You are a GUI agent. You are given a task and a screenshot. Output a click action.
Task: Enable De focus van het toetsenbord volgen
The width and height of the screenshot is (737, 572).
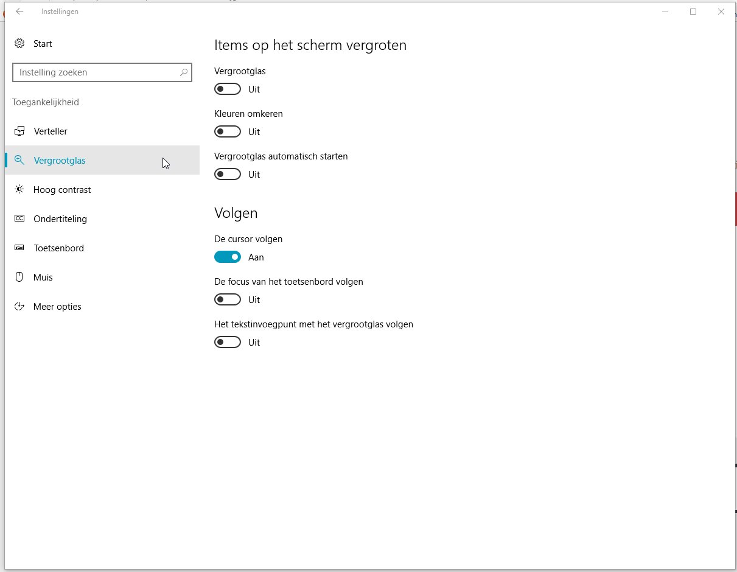click(228, 300)
